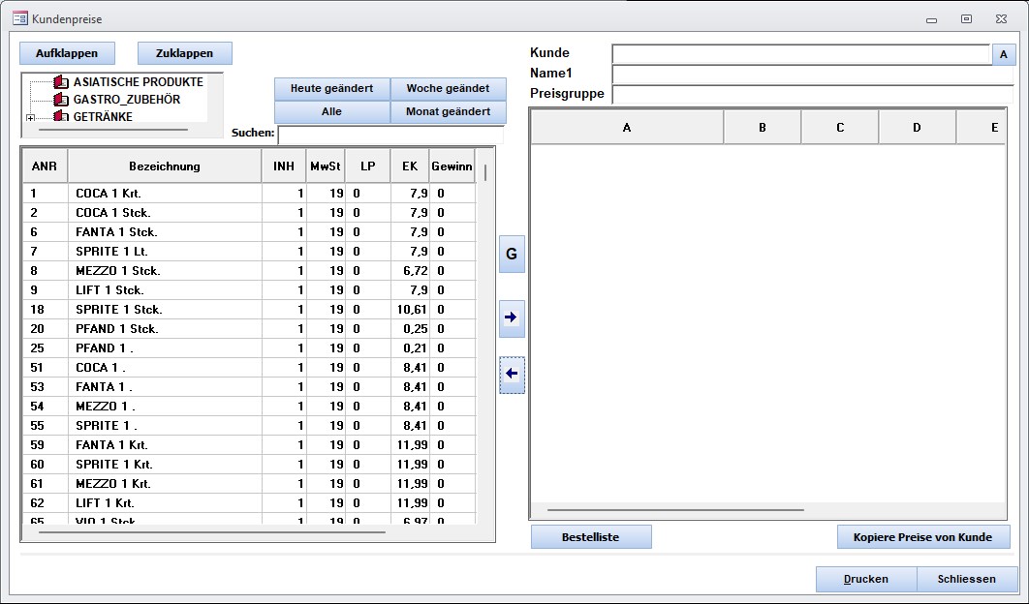The width and height of the screenshot is (1029, 604).
Task: Expand the GETRÄNKE tree node
Action: click(x=31, y=118)
